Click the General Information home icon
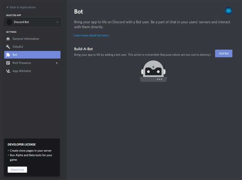The image size is (242, 180). [8, 39]
